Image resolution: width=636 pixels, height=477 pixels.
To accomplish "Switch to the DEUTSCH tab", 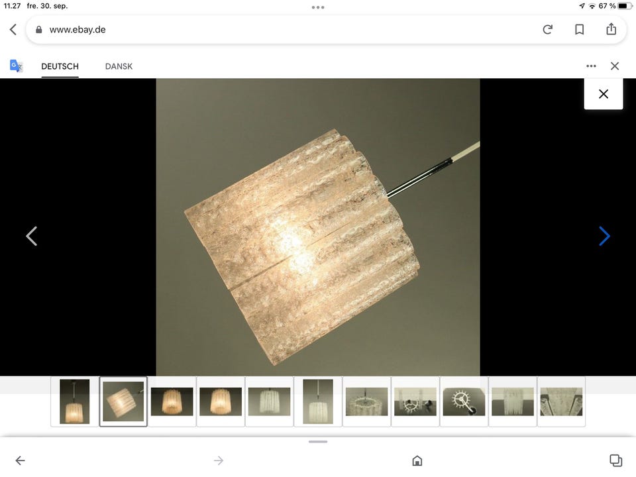I will pos(60,66).
